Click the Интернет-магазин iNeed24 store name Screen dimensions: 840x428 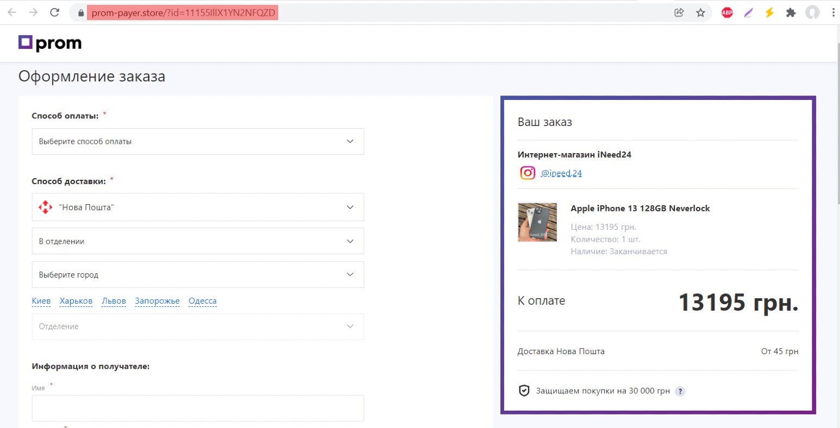pyautogui.click(x=574, y=155)
